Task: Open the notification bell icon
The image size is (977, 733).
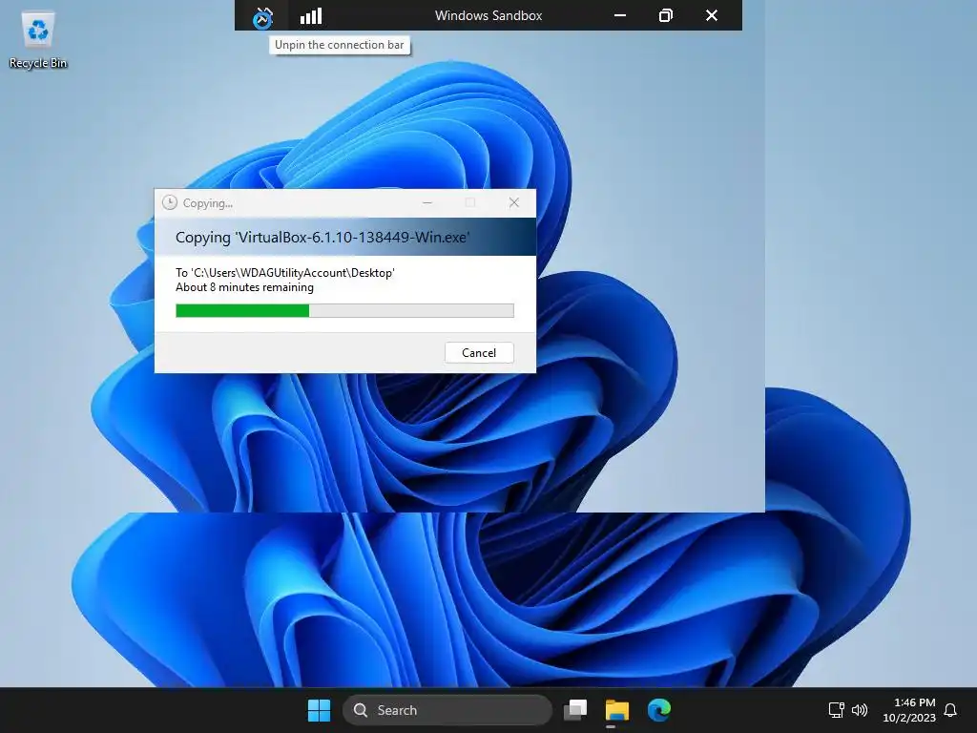Action: pyautogui.click(x=950, y=710)
